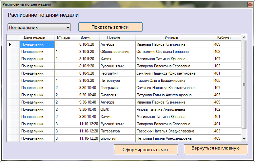Select the row header of the ОБЖ row
The height and width of the screenshot is (162, 255).
pyautogui.click(x=13, y=109)
